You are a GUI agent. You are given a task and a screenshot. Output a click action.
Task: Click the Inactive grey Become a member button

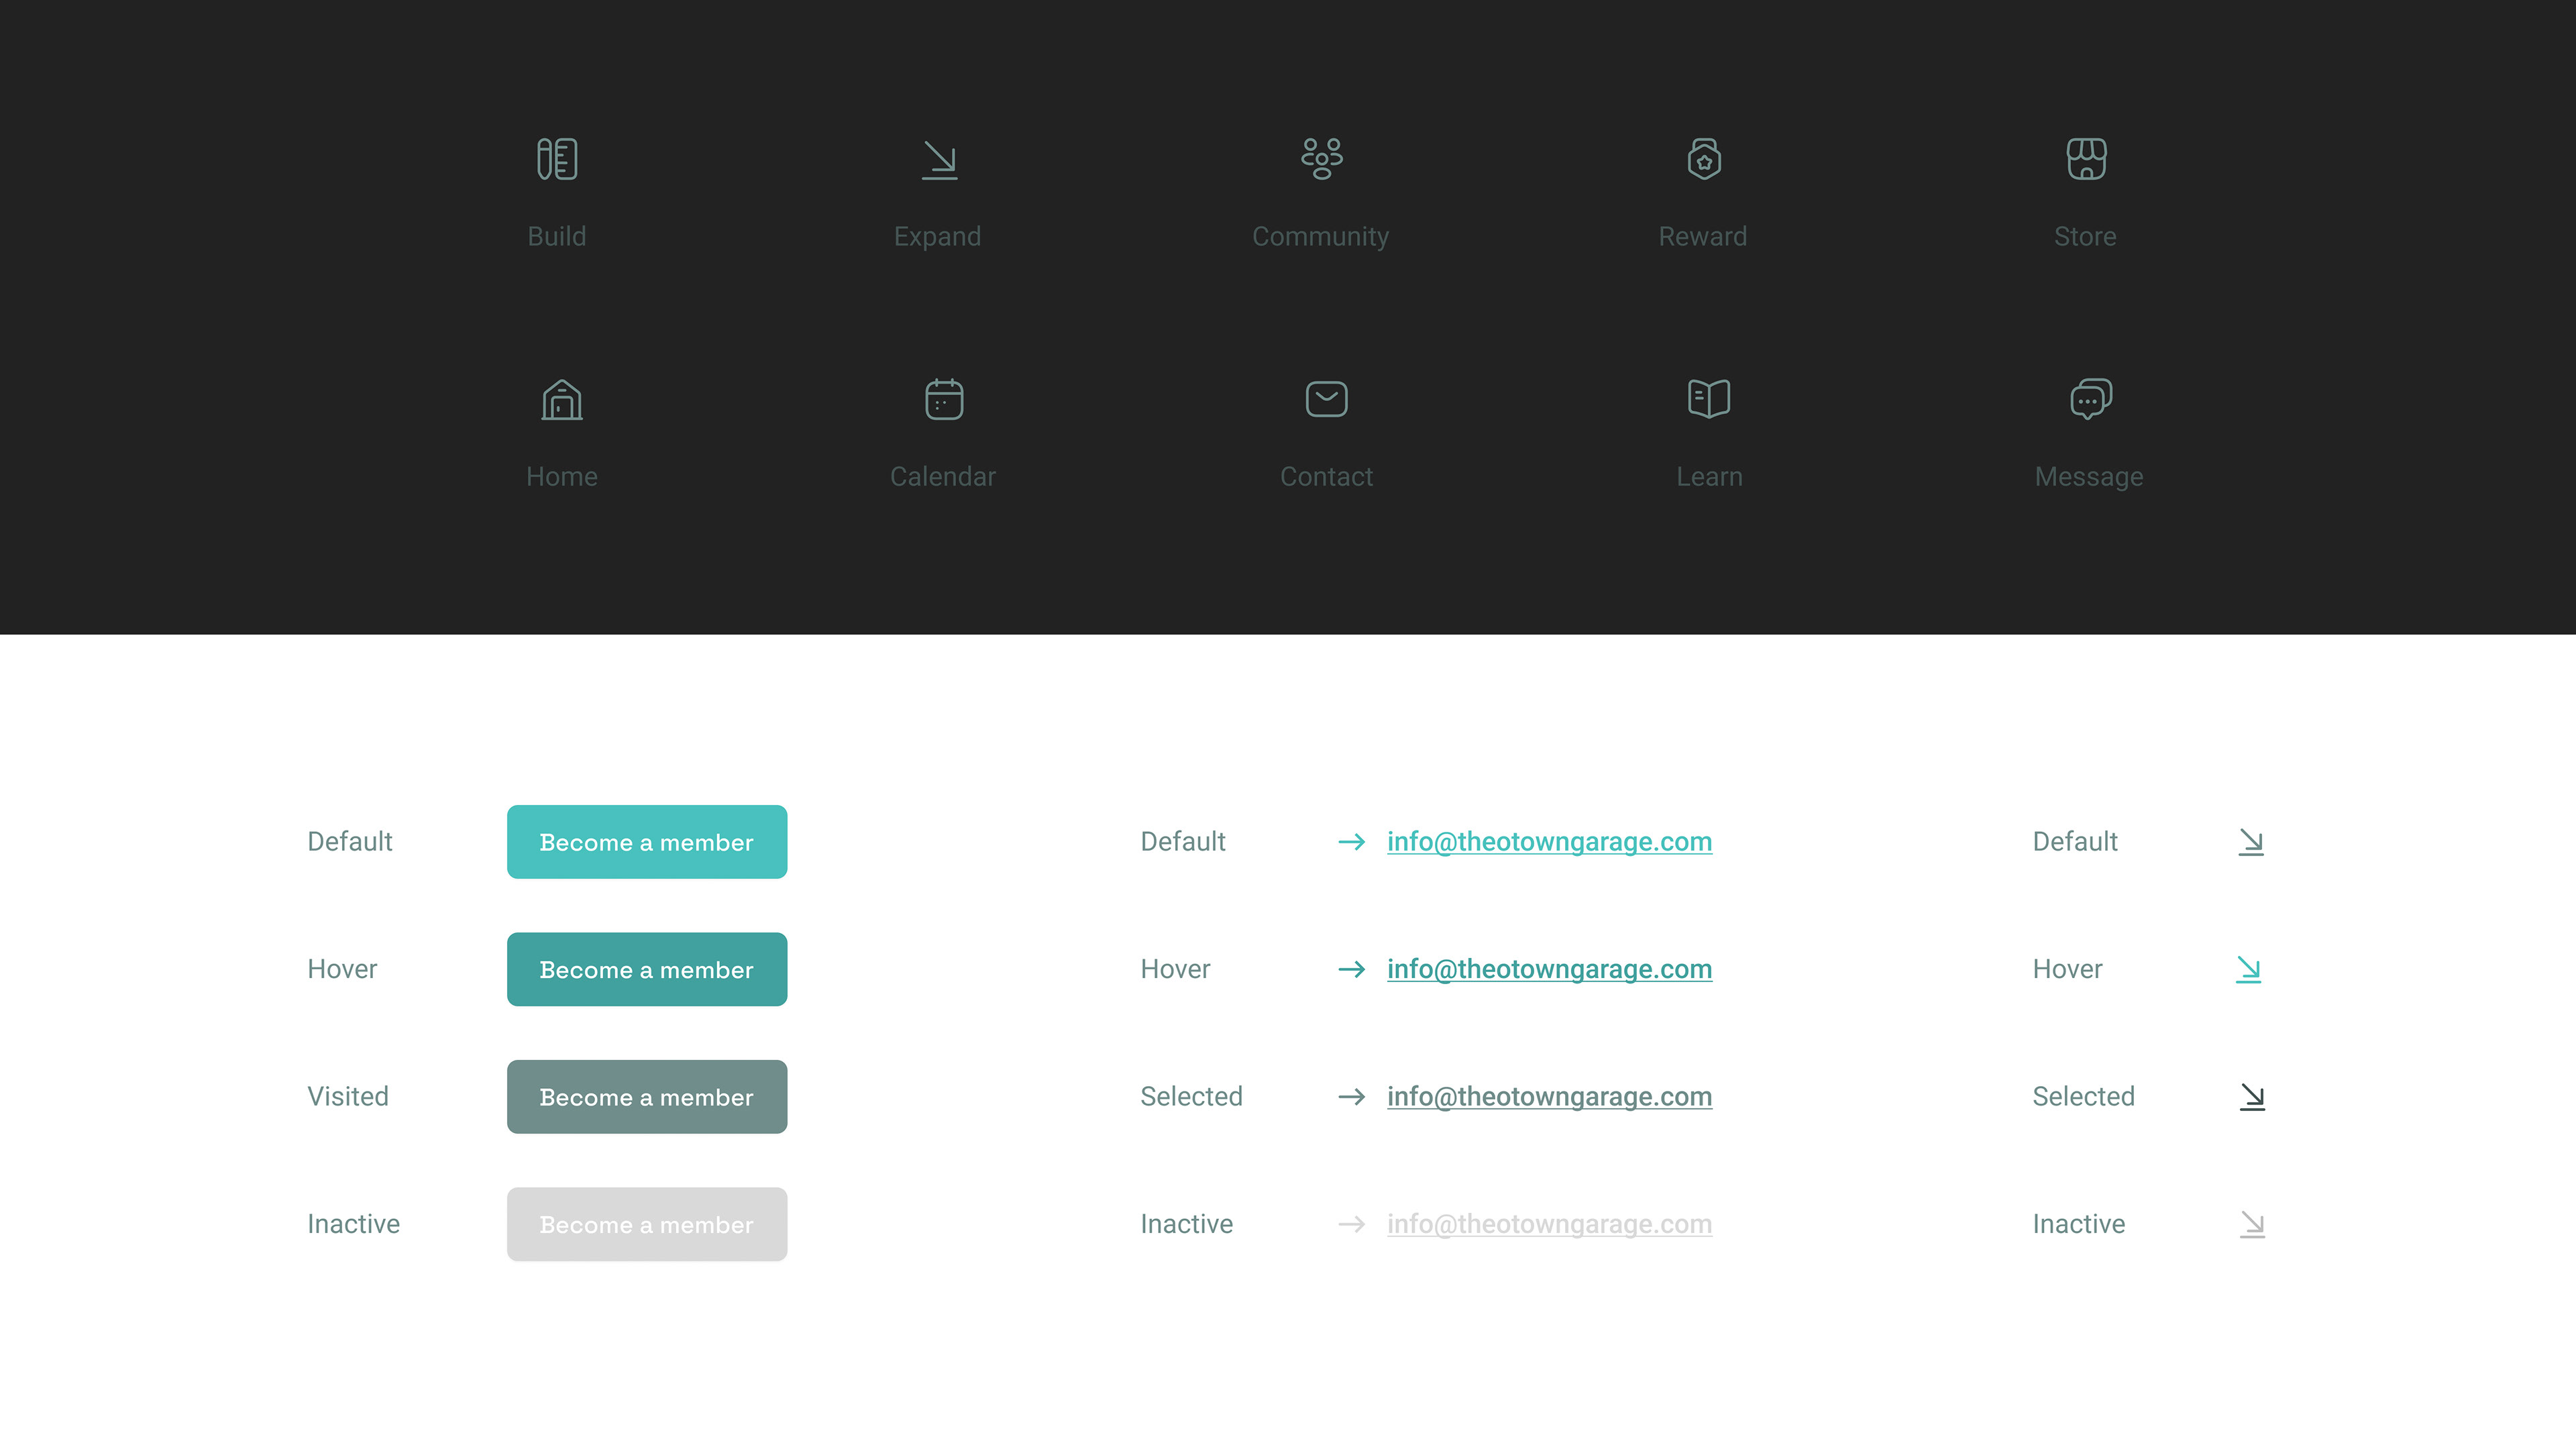pyautogui.click(x=647, y=1224)
